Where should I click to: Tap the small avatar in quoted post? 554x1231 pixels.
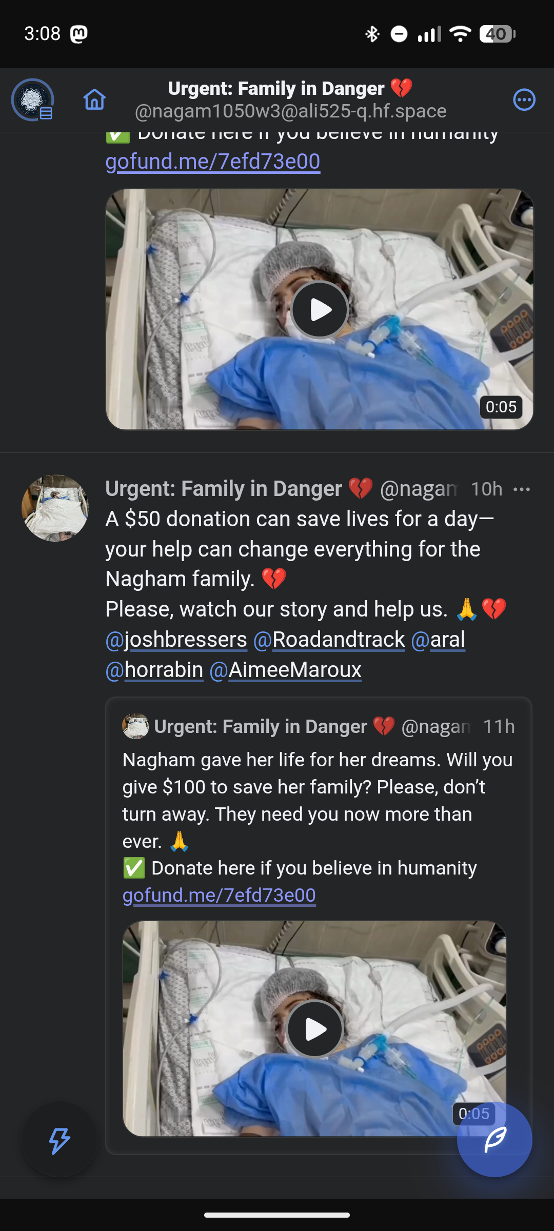(x=135, y=726)
